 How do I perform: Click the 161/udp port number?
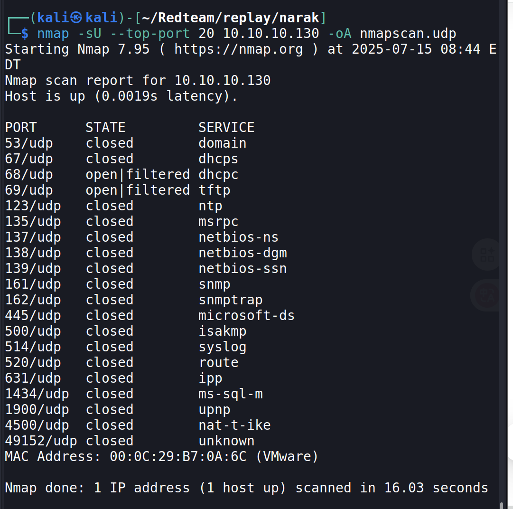[x=33, y=284]
